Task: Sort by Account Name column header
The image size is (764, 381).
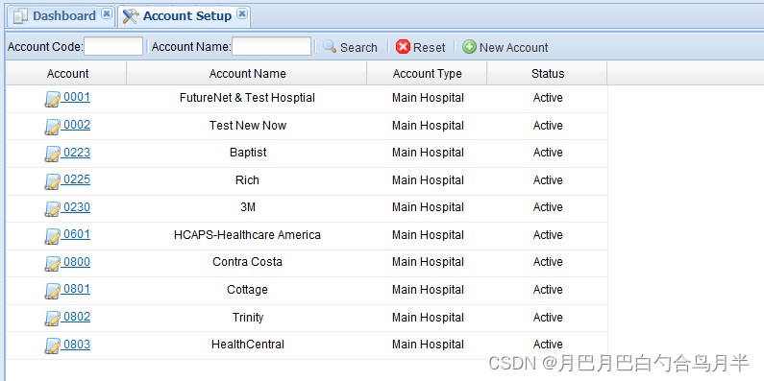Action: tap(247, 74)
